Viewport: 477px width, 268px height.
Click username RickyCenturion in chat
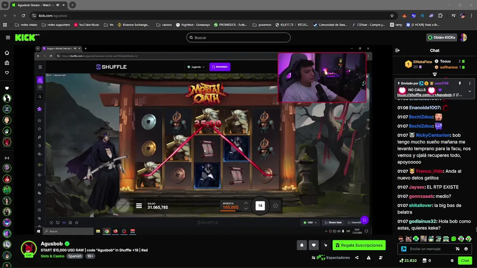pos(433,135)
